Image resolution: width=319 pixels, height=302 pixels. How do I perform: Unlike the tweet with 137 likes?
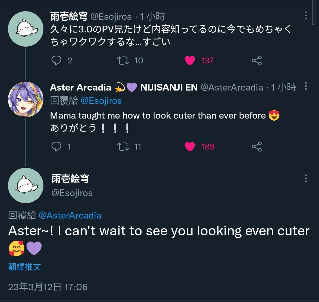(x=190, y=60)
